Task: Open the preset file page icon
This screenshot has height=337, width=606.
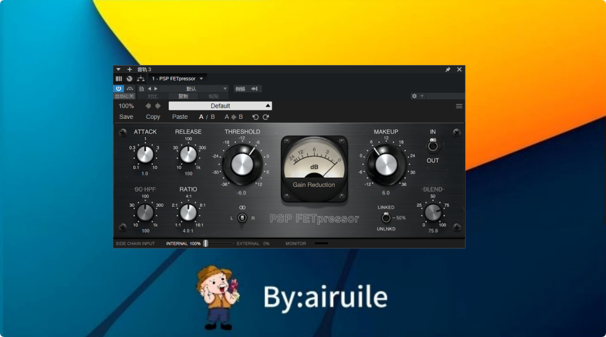Action: [x=141, y=89]
